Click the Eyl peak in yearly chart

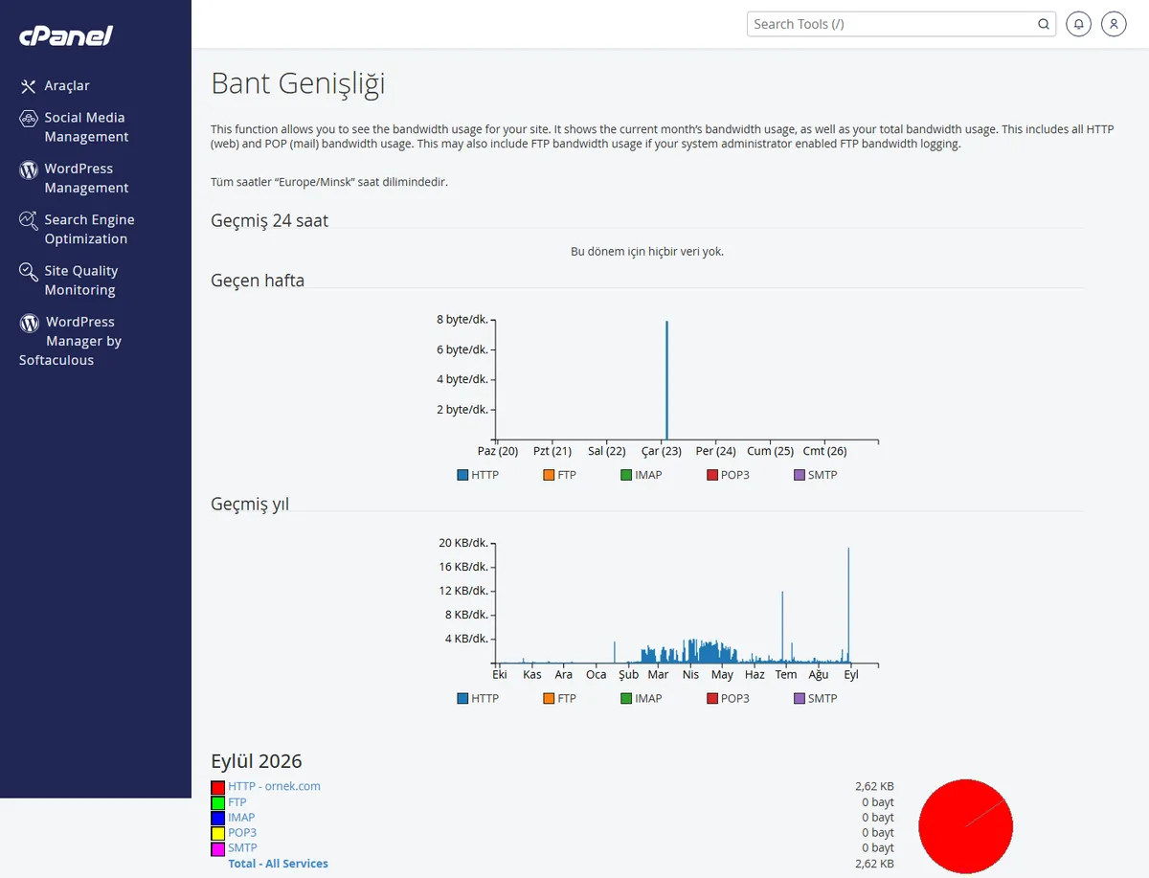[x=848, y=605]
